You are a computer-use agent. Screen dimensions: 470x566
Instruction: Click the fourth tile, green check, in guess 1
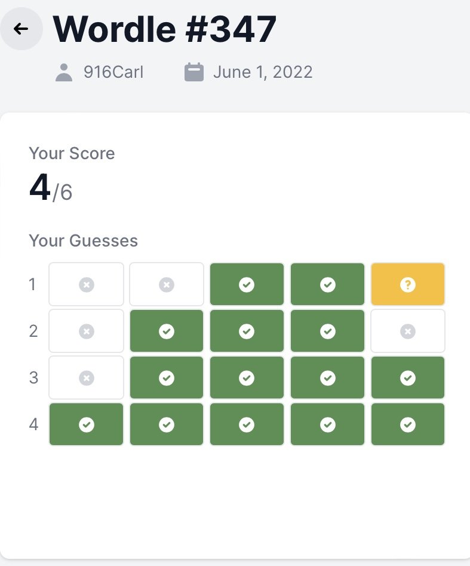pos(328,284)
